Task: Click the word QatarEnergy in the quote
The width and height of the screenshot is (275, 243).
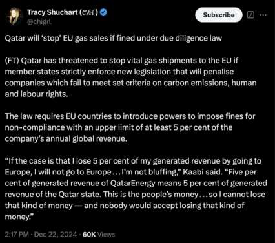Action: (133, 184)
